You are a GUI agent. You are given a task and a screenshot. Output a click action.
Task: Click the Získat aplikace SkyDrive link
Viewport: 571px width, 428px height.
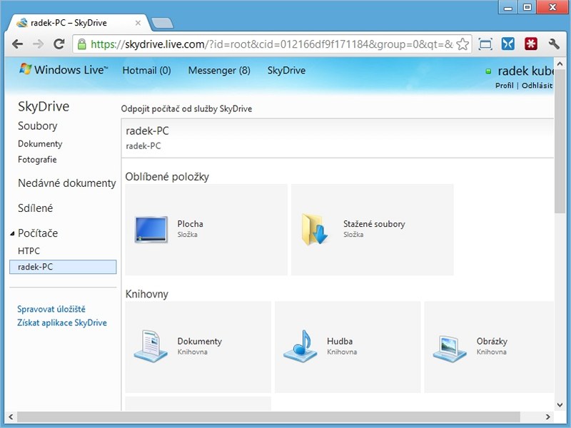(x=62, y=322)
